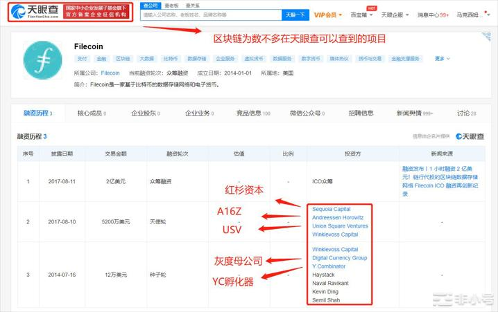498x312 pixels.
Task: Open the Sequoia Capital investor link
Action: point(332,209)
